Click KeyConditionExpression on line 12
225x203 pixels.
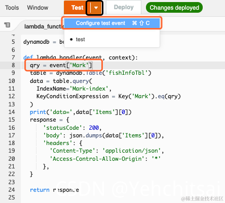click(72, 96)
